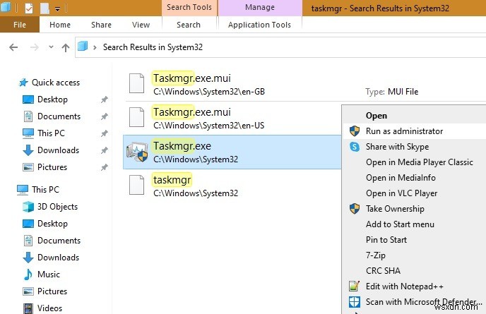Click the Search Tools contextual tab header
This screenshot has width=486, height=314.
189,8
